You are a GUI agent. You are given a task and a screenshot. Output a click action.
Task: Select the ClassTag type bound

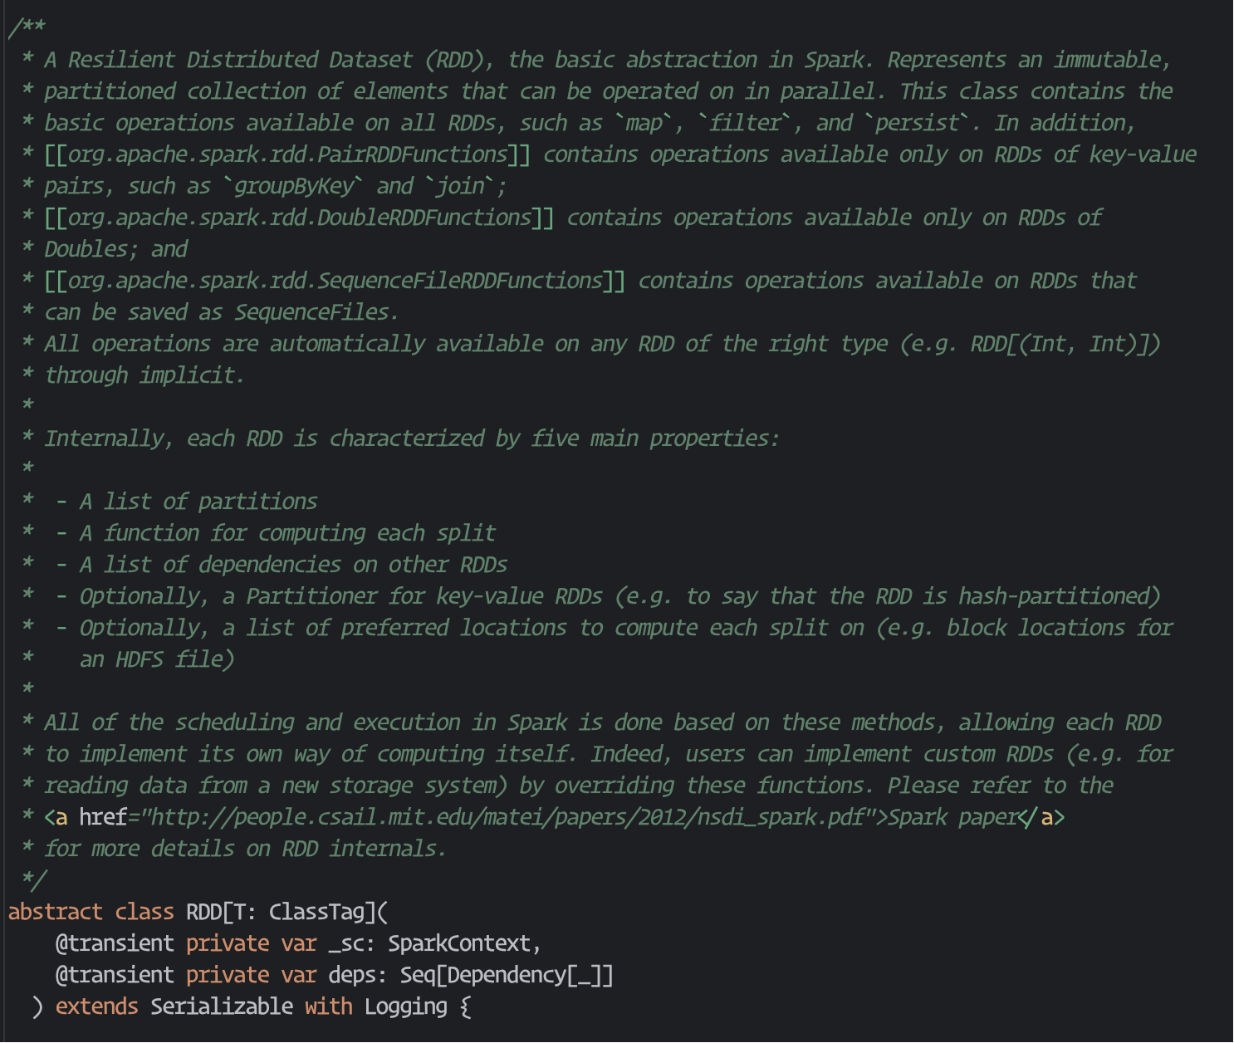pos(316,912)
